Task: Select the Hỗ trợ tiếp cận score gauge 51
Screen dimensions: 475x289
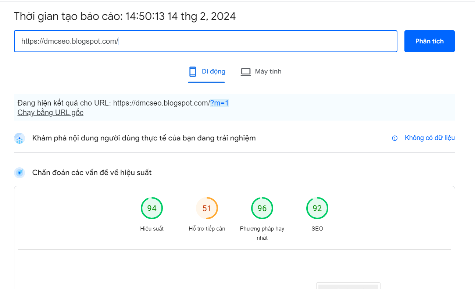Action: [x=207, y=208]
